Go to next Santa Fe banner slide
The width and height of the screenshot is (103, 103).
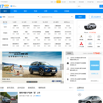62,67
